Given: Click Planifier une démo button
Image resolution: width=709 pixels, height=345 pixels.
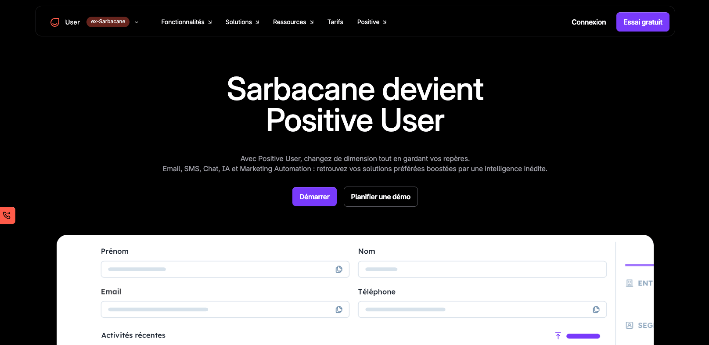Looking at the screenshot, I should coord(381,197).
